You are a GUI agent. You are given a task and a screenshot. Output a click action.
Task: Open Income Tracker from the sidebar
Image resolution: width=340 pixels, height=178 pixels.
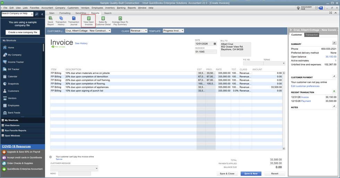point(15,62)
